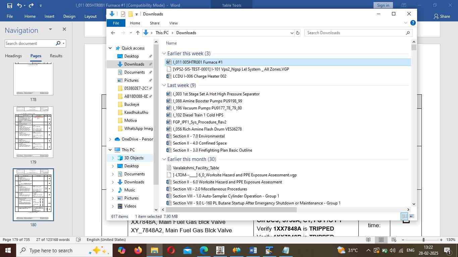Click the Sign in button in Word

point(383,5)
